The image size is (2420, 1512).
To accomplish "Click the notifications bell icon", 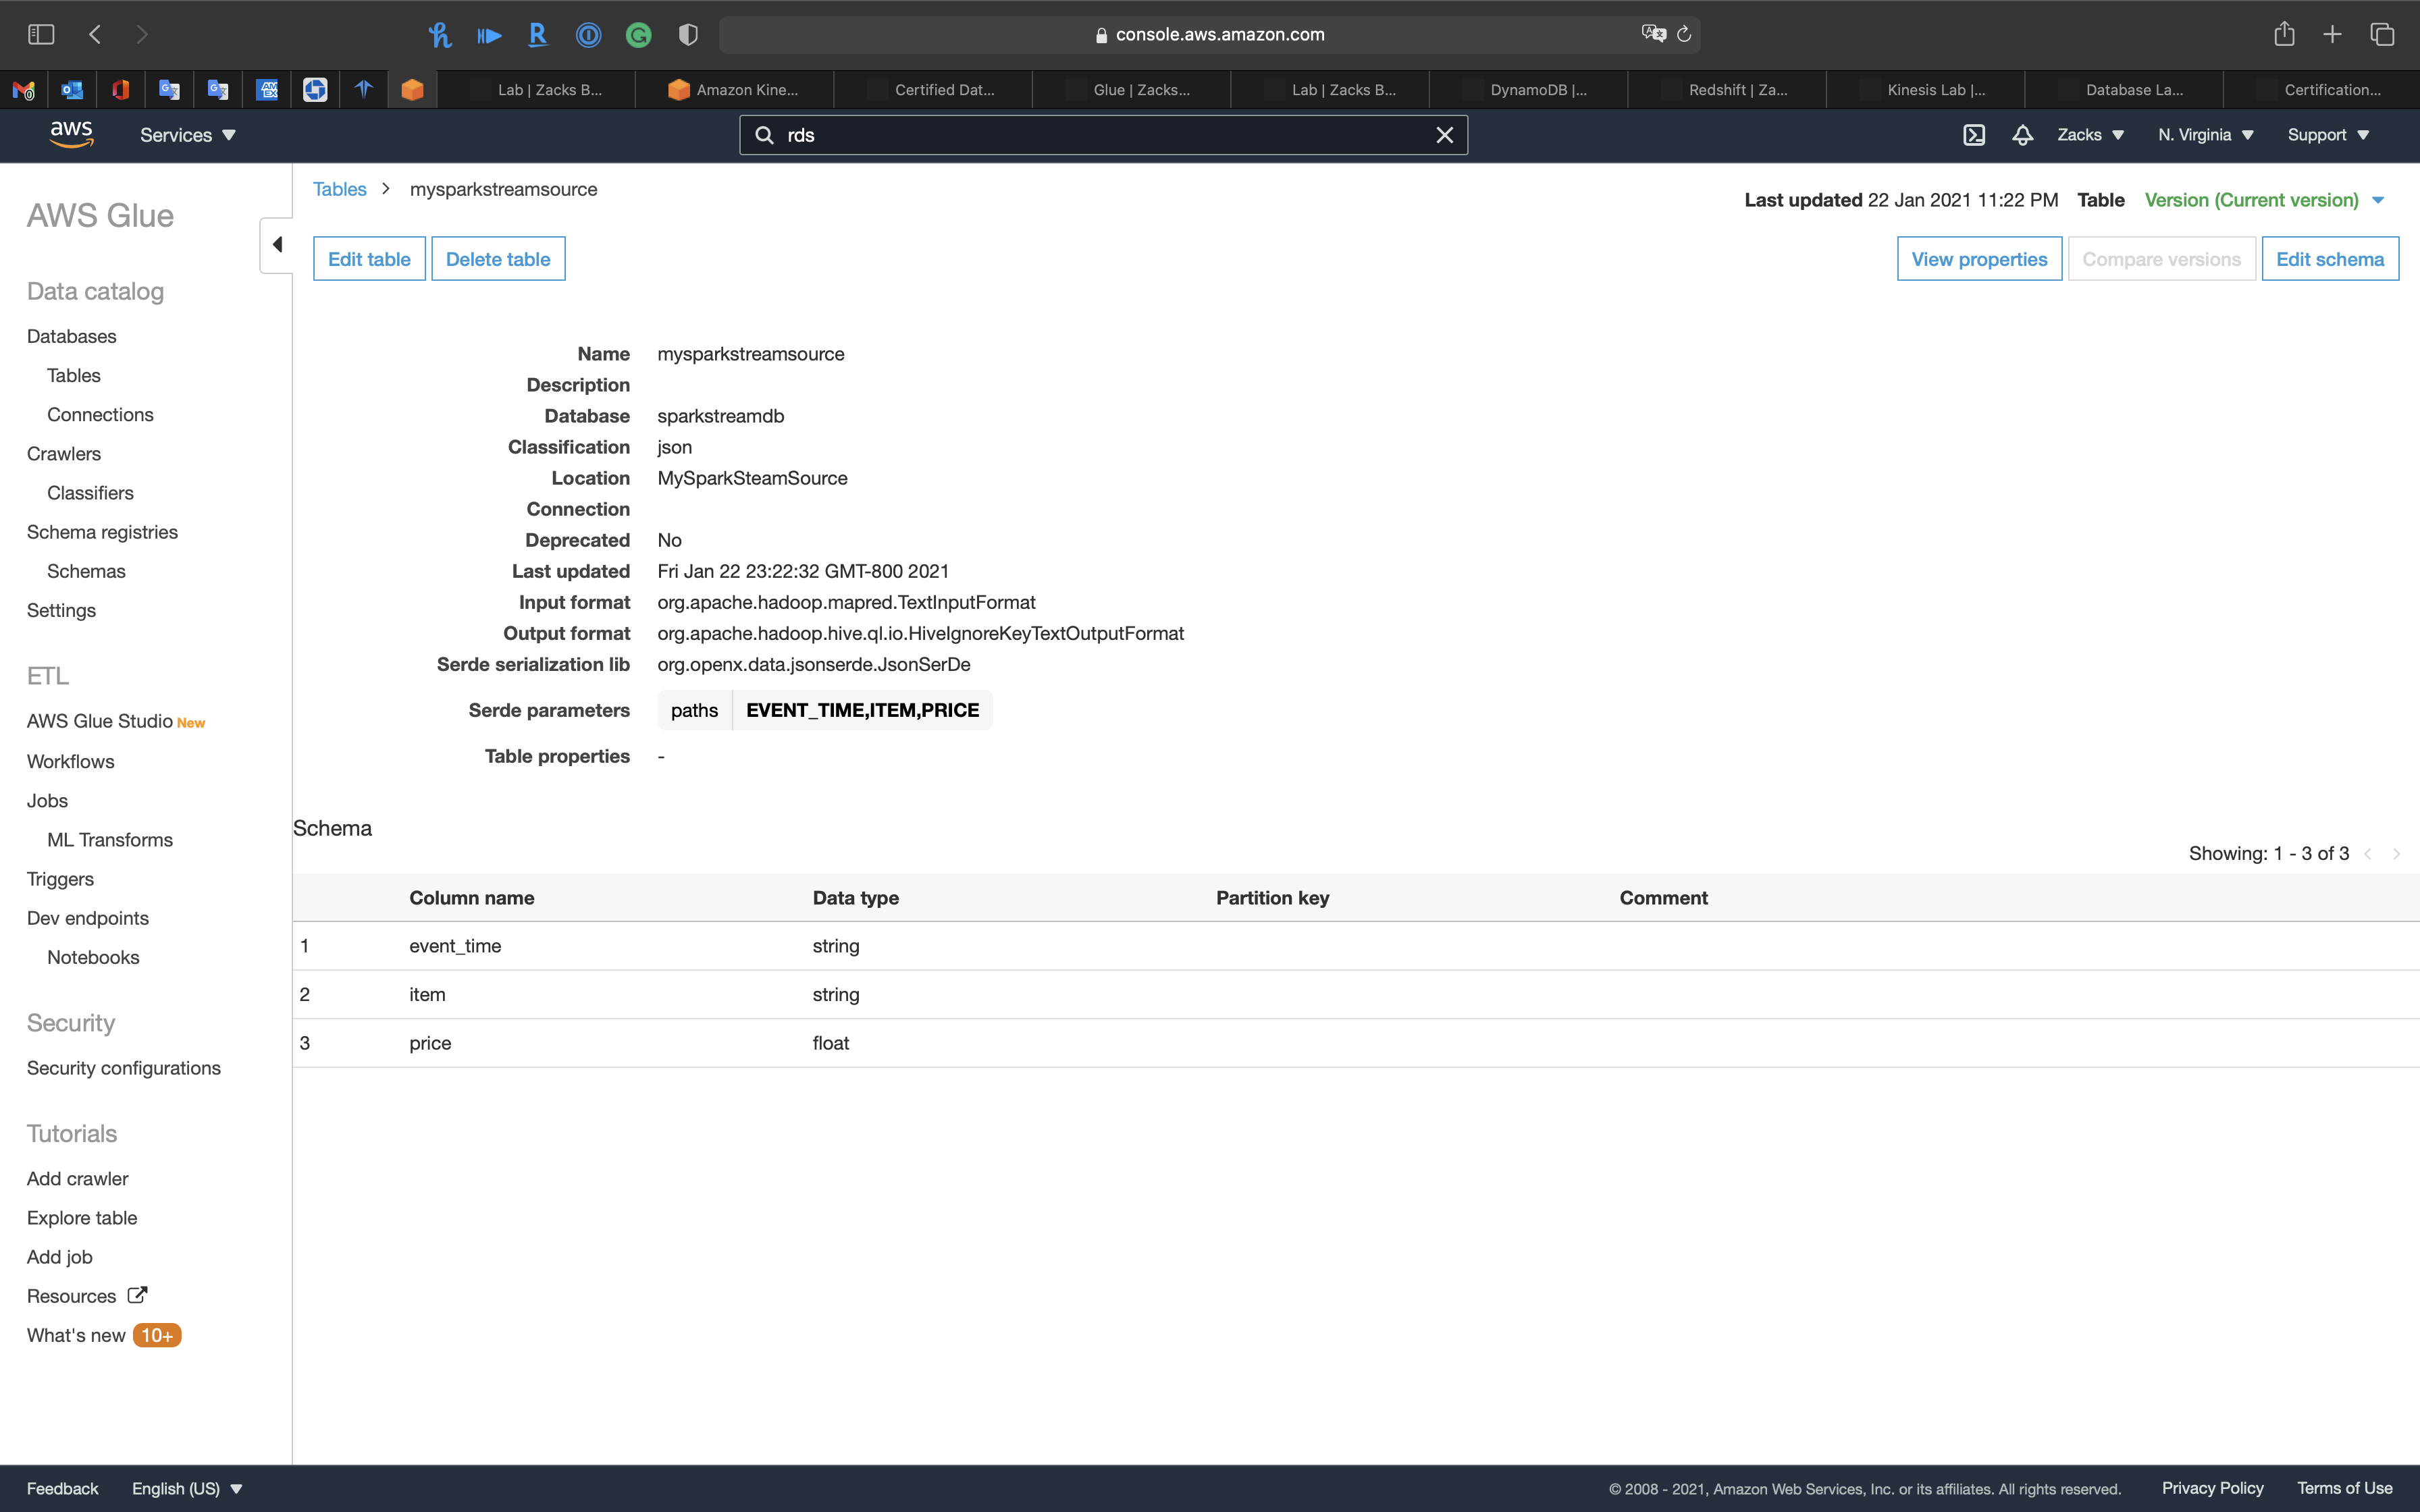I will [2022, 135].
